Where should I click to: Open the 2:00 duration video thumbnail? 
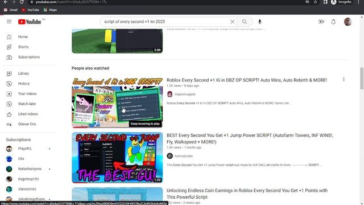(117, 41)
